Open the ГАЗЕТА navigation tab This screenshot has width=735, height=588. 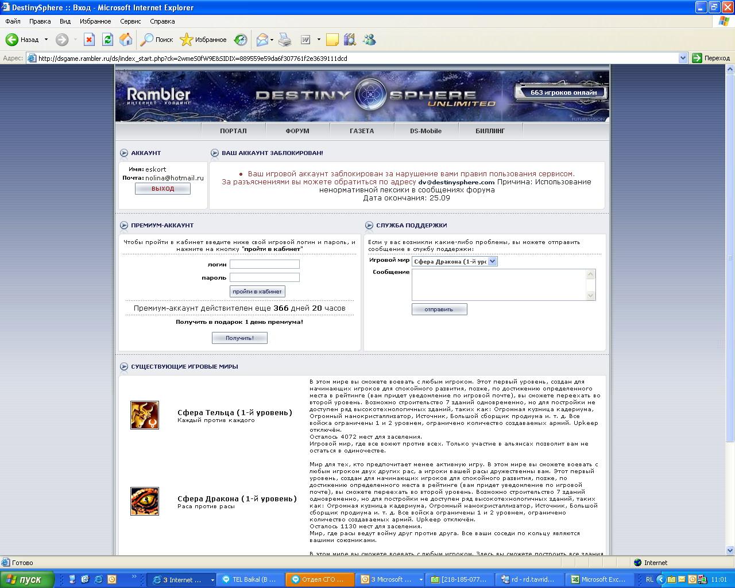pyautogui.click(x=362, y=131)
